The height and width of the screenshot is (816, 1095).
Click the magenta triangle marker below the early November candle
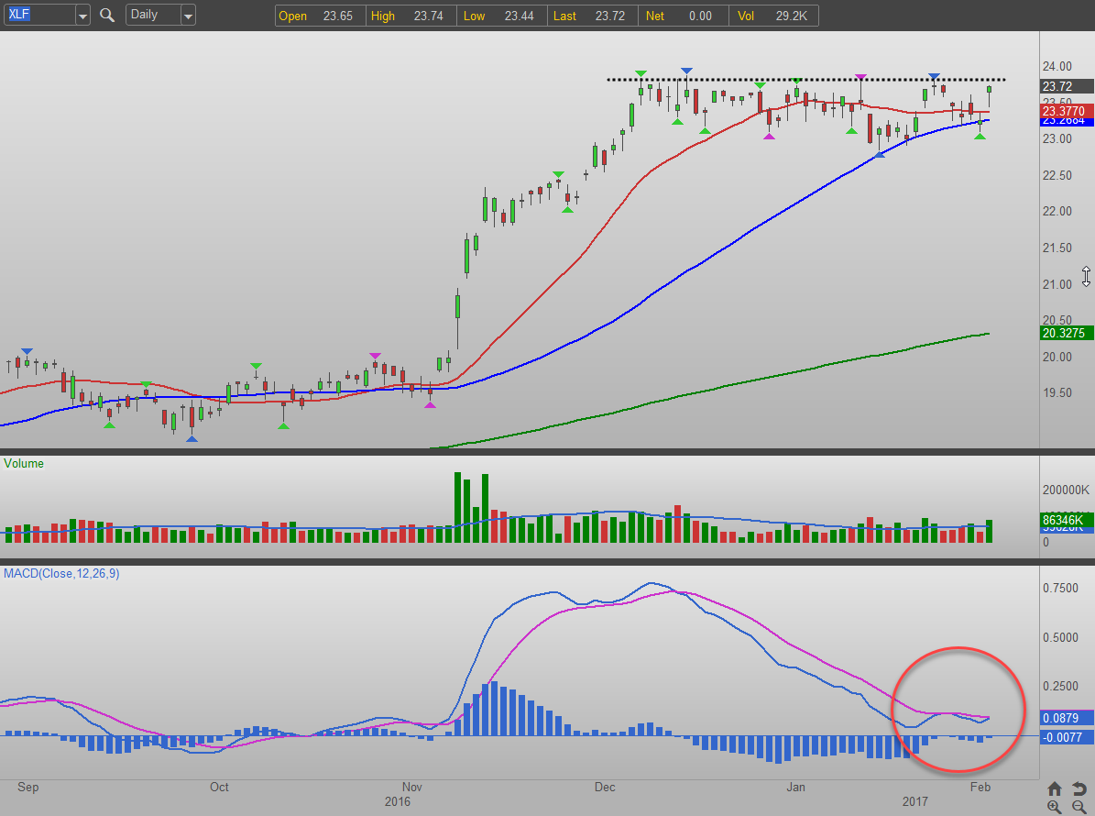point(430,404)
